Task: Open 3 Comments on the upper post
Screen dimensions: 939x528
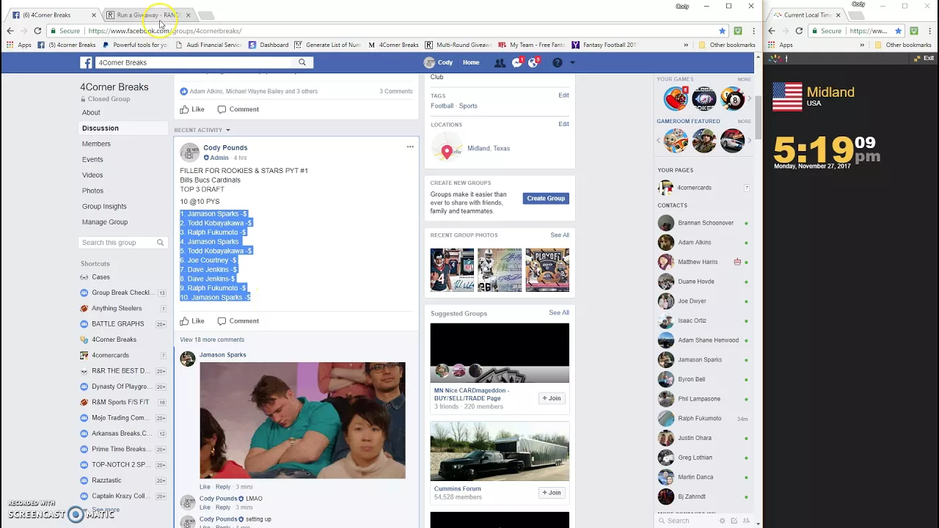Action: (x=395, y=92)
